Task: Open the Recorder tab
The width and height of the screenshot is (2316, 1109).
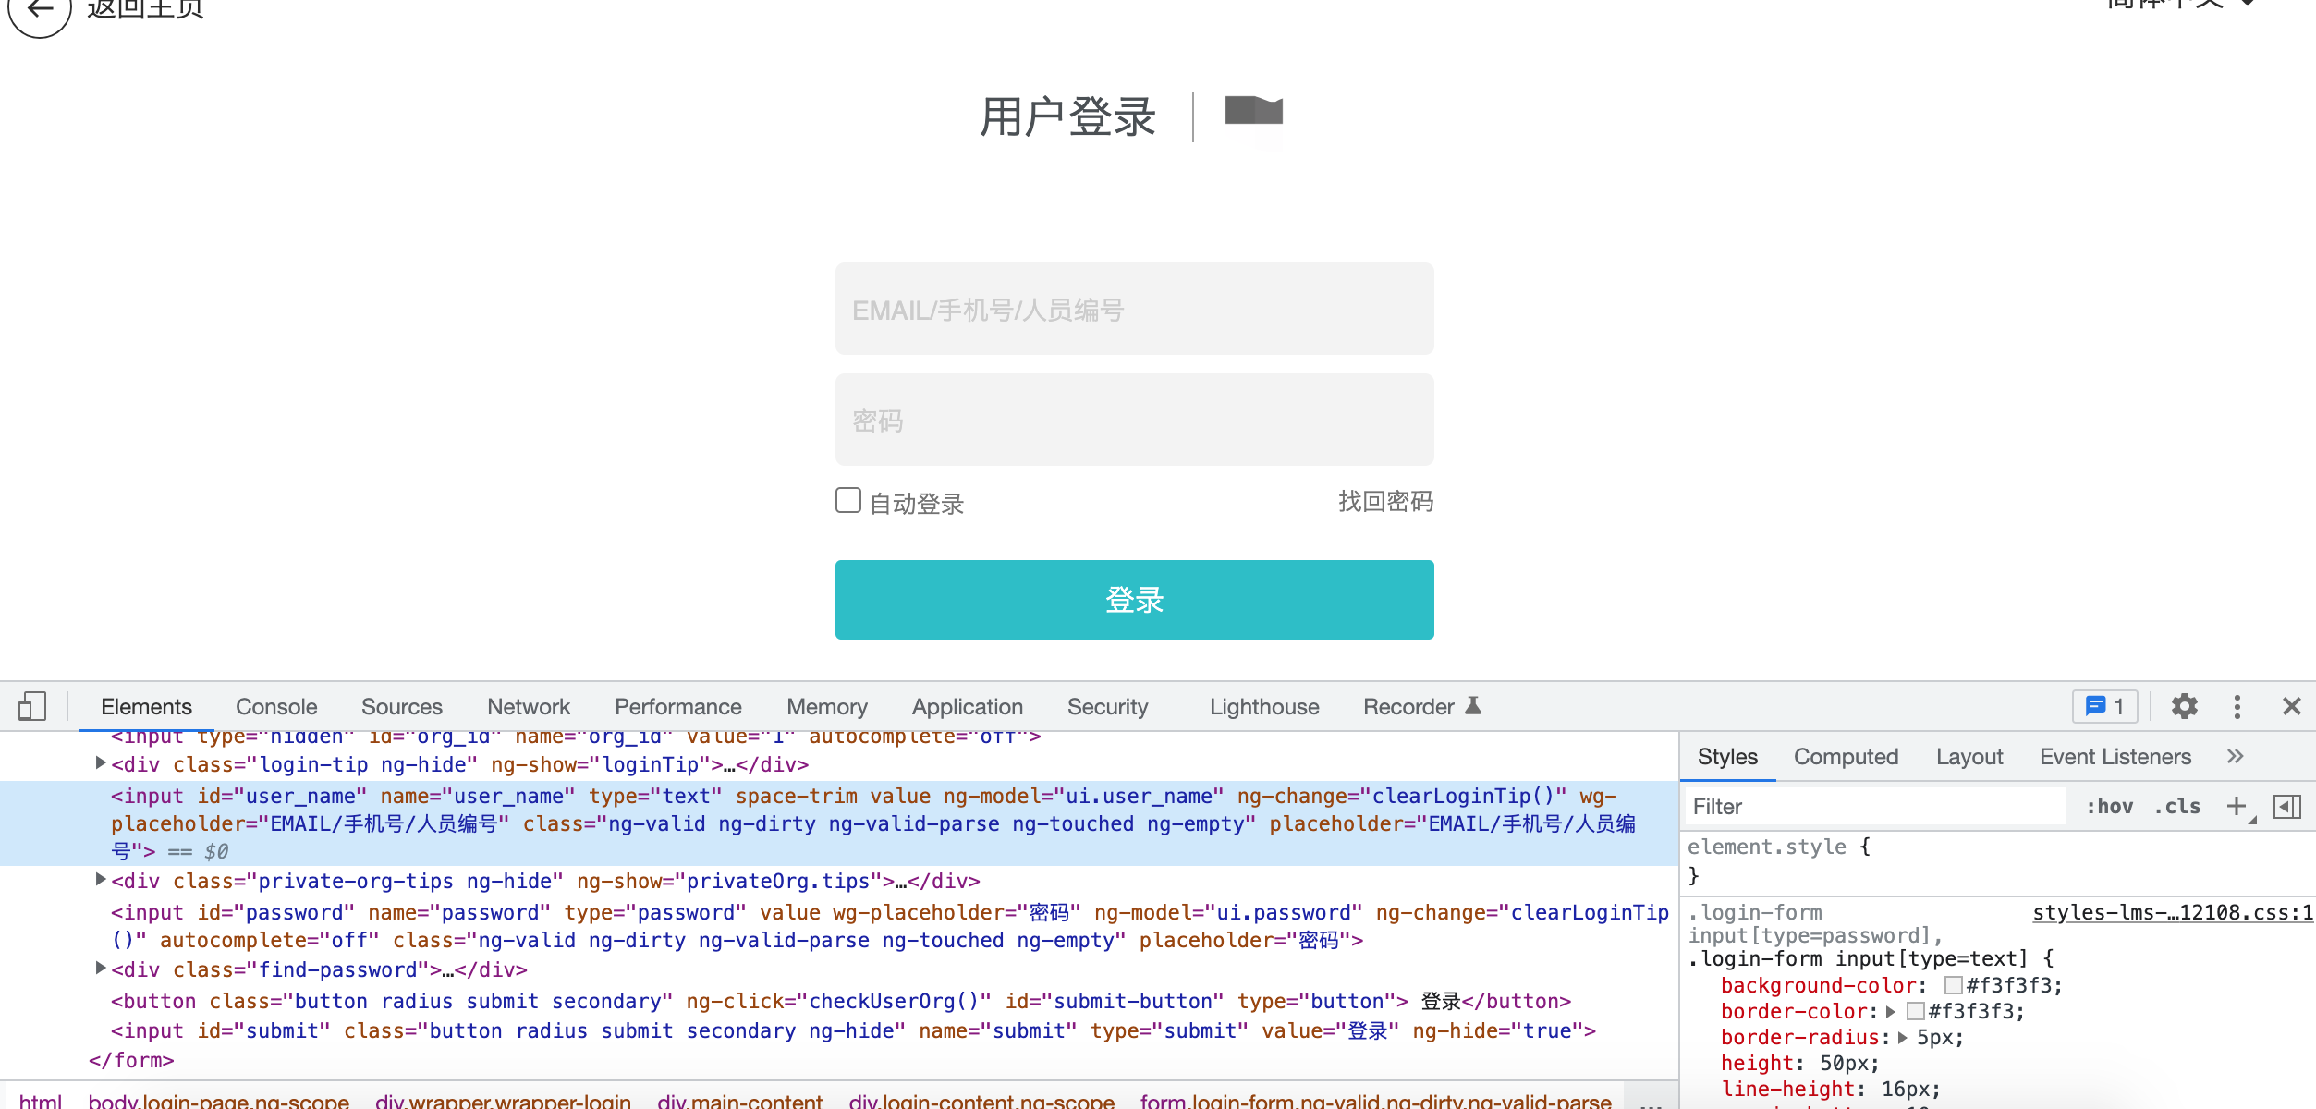Action: (1421, 707)
